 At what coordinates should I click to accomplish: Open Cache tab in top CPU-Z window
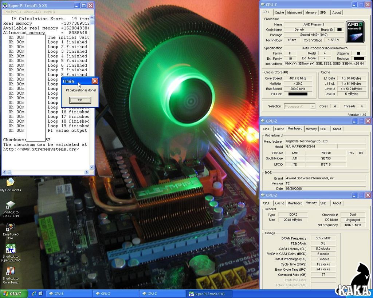(x=279, y=13)
